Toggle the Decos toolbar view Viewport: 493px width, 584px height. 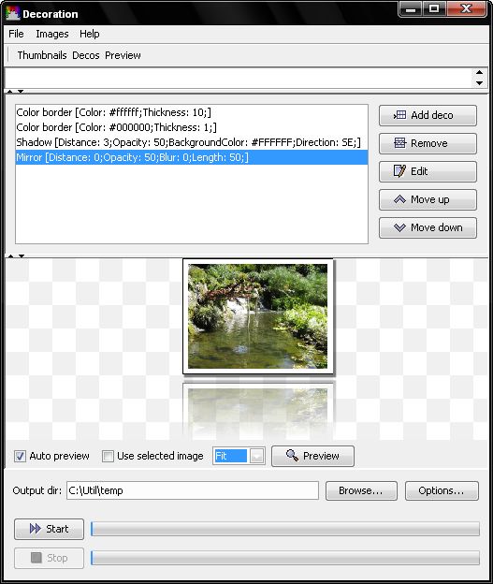86,55
